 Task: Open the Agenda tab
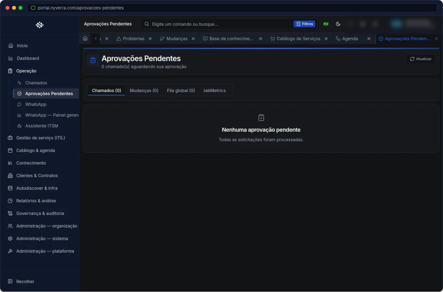click(x=347, y=39)
